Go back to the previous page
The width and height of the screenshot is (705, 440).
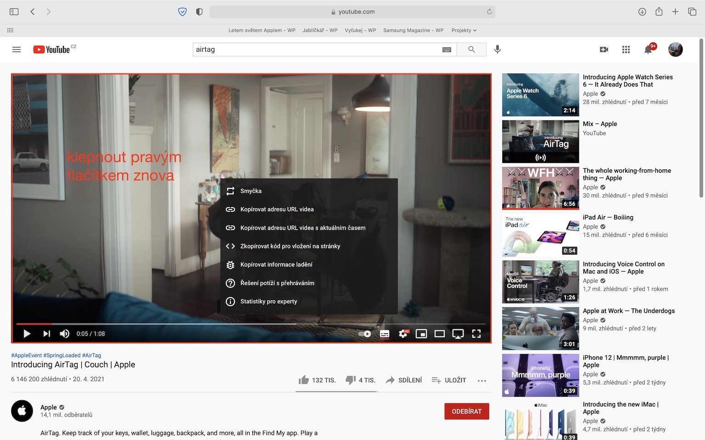[x=33, y=12]
